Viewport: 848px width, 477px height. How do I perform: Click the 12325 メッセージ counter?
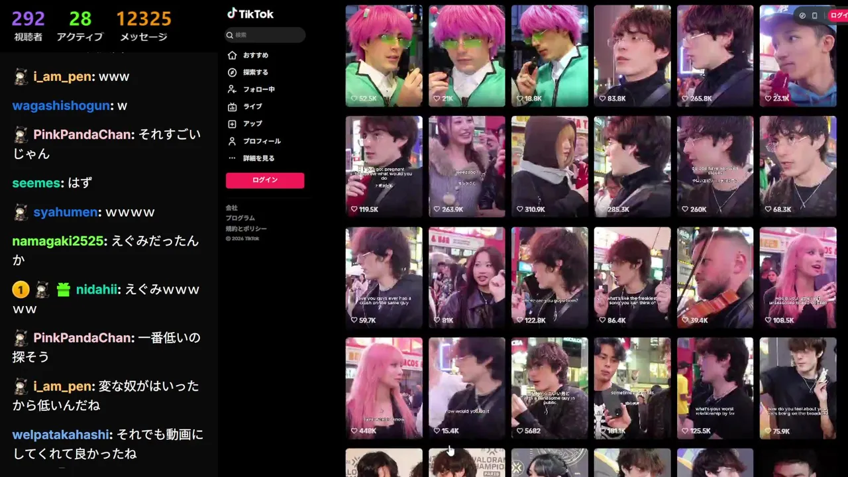[144, 26]
